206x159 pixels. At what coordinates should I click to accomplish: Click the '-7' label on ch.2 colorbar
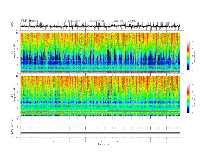pos(192,113)
